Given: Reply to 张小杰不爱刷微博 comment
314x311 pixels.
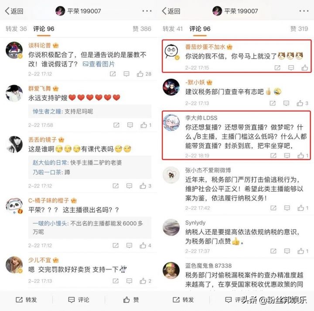Looking at the screenshot, I should pyautogui.click(x=287, y=208).
